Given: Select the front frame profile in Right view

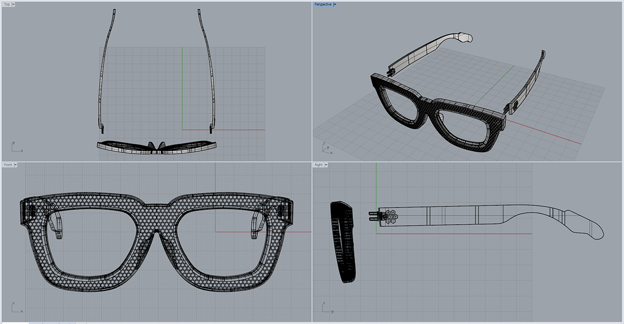Looking at the screenshot, I should click(343, 242).
